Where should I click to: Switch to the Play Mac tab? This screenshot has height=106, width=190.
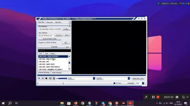pyautogui.click(x=41, y=22)
